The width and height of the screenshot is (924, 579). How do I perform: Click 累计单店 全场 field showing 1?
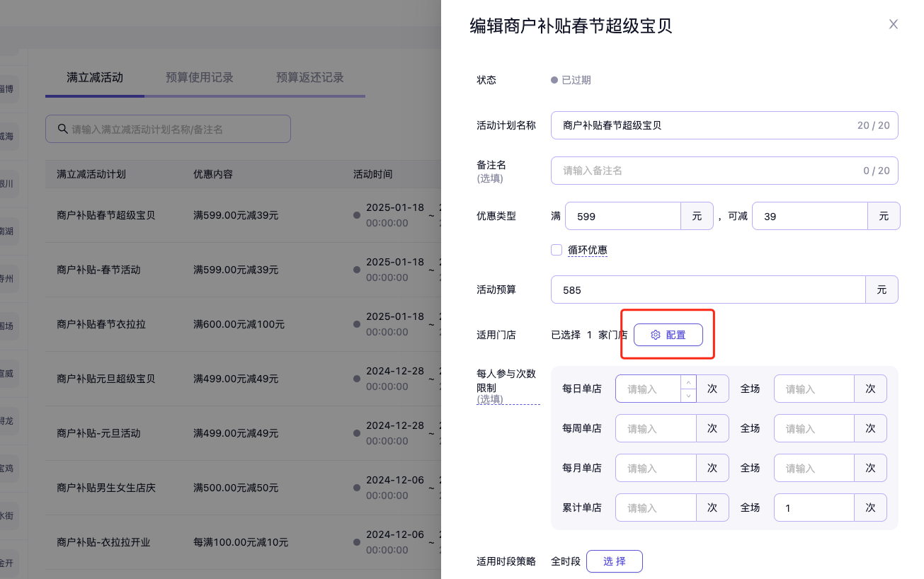pyautogui.click(x=814, y=508)
